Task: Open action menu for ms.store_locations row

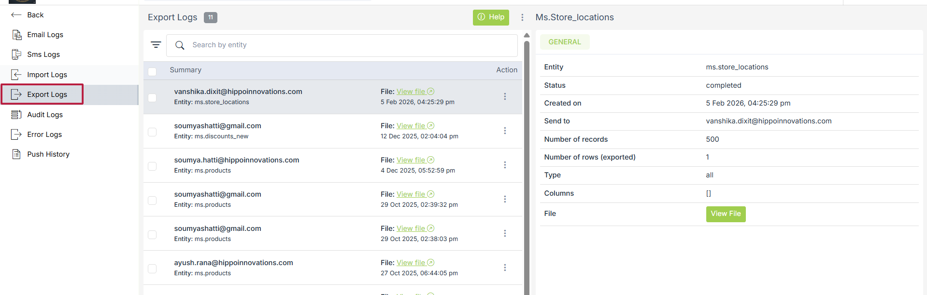Action: 505,96
